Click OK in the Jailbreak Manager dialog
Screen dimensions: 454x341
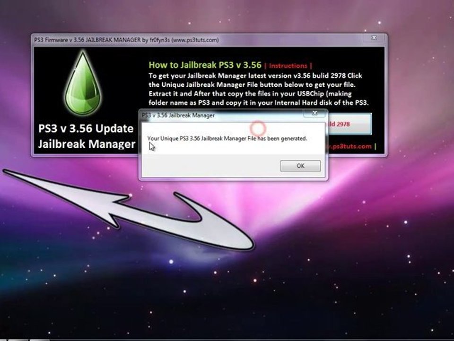[300, 166]
